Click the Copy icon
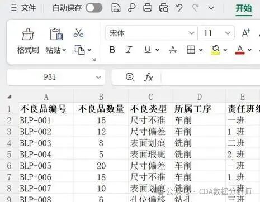This screenshot has width=260, height=202. (x=79, y=50)
